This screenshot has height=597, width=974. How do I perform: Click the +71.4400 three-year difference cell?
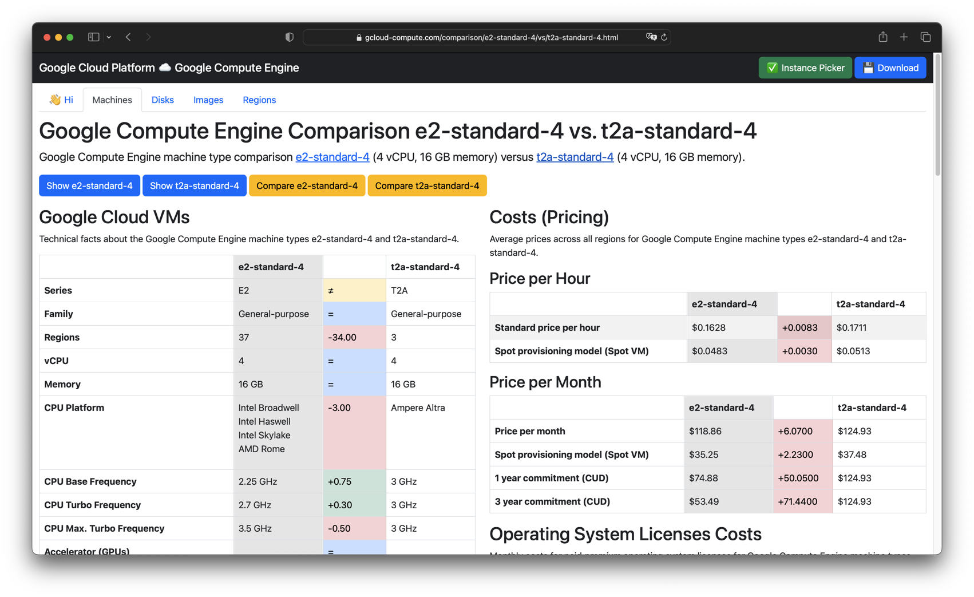pos(803,501)
